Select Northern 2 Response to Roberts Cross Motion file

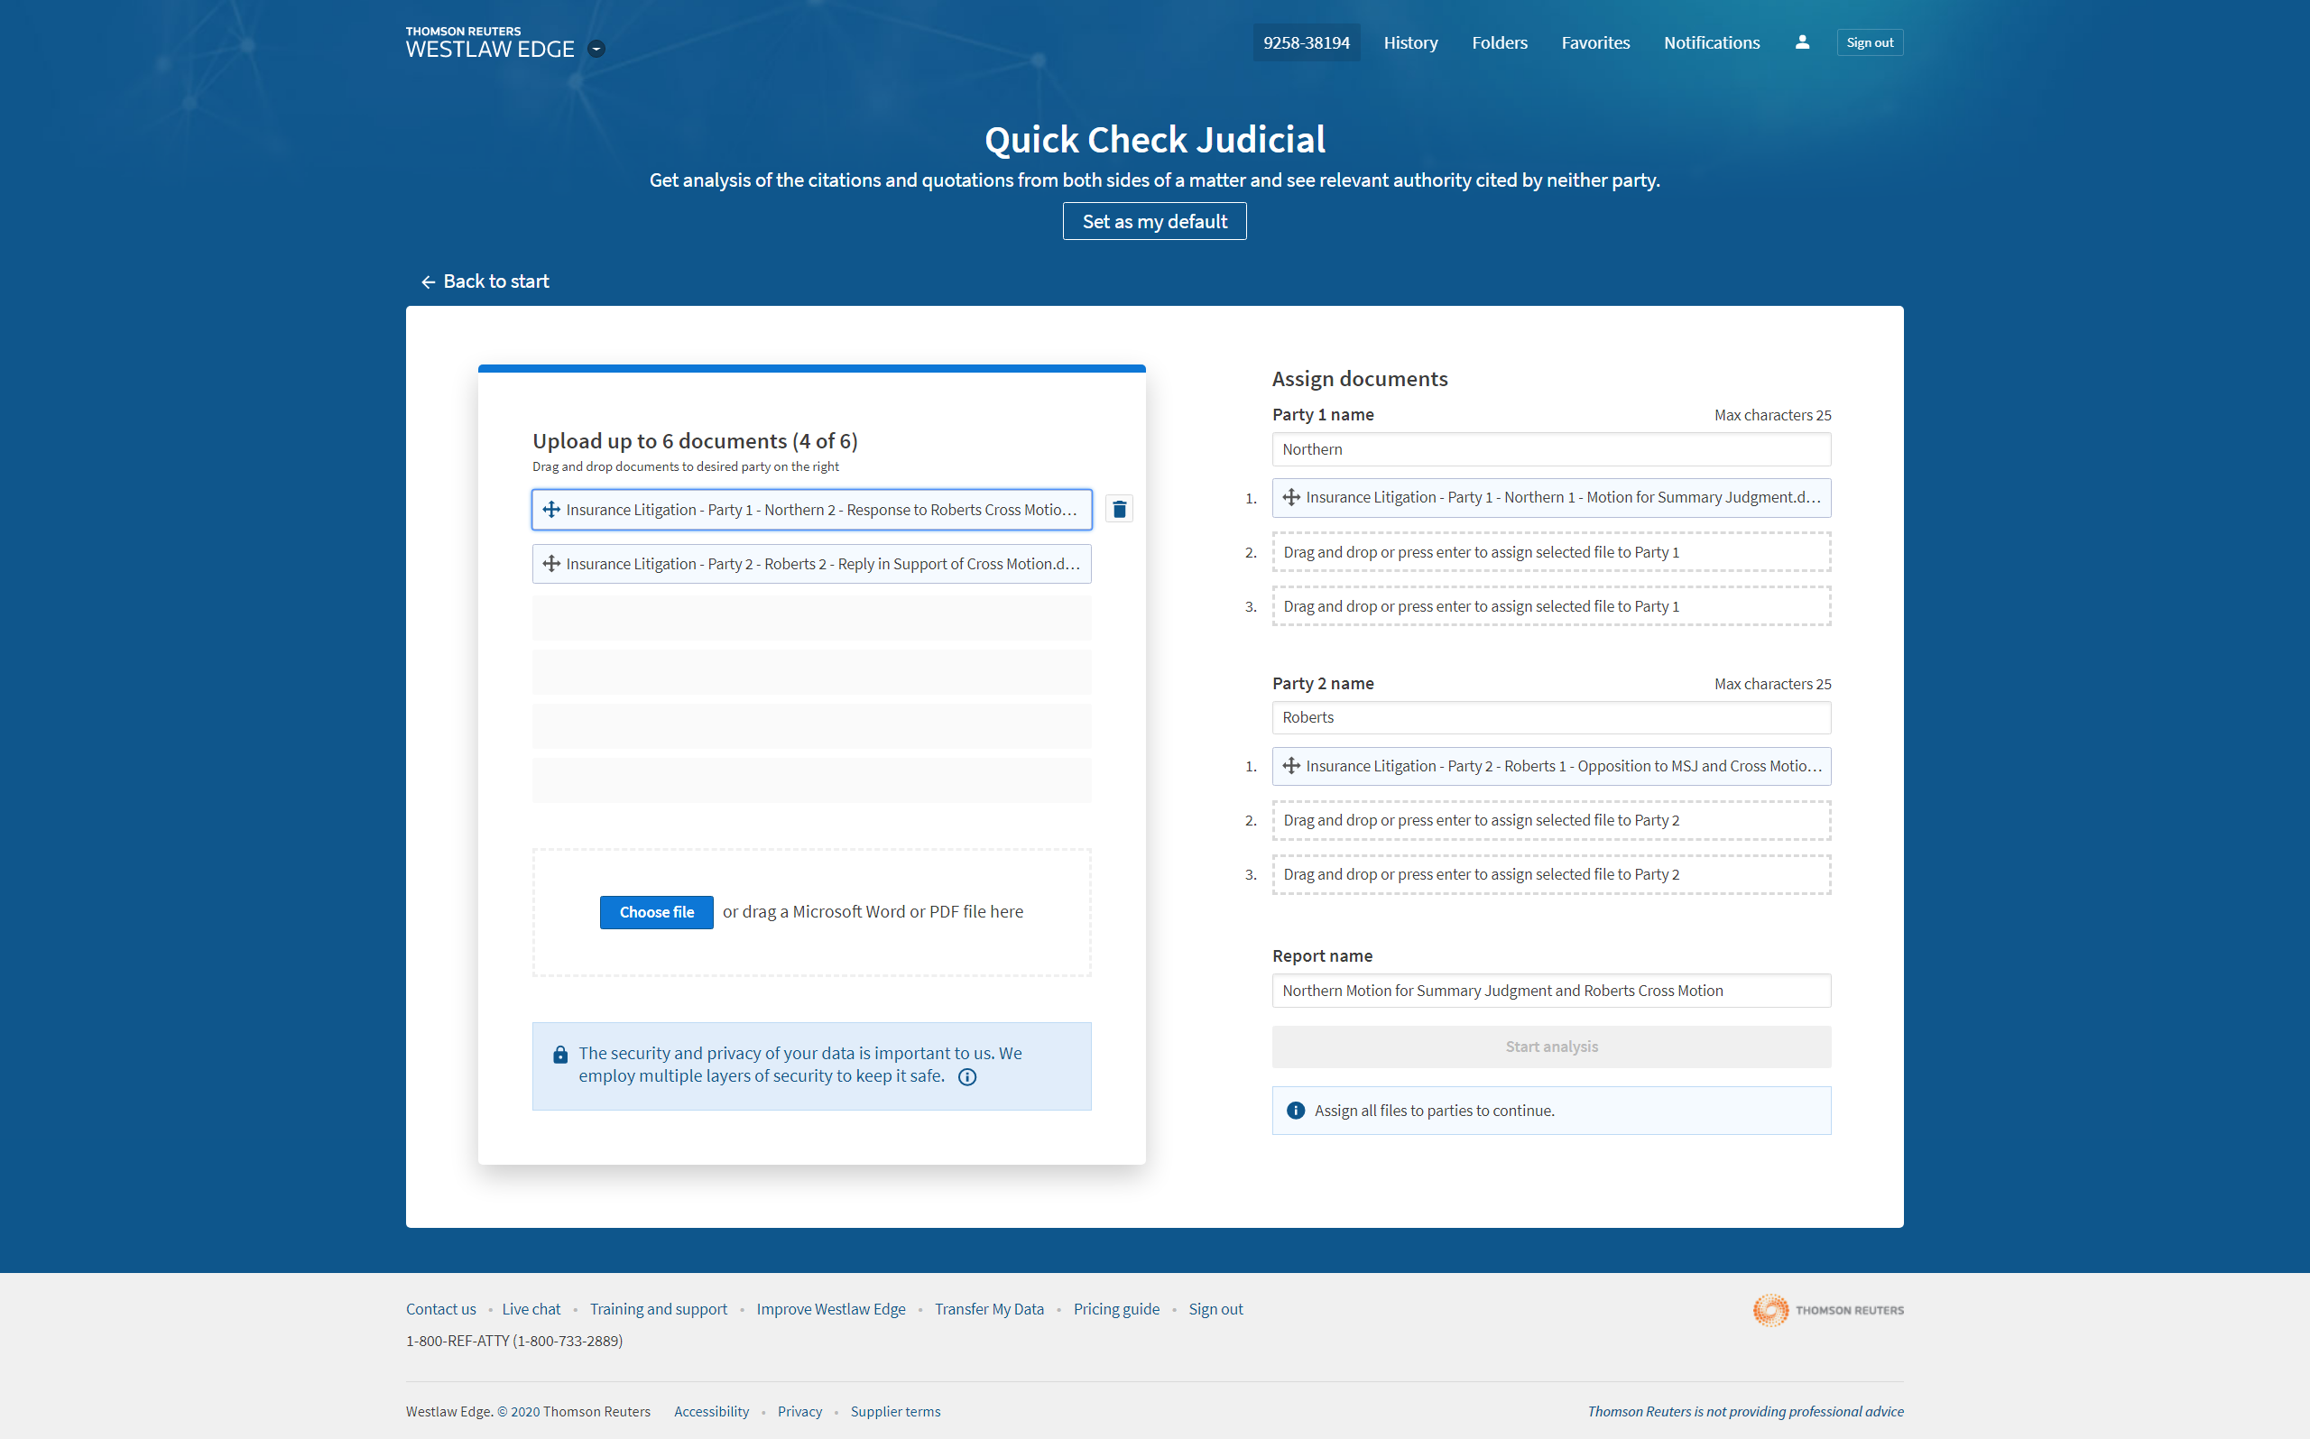(x=812, y=510)
